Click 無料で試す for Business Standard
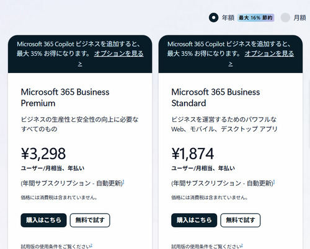Image resolution: width=310 pixels, height=249 pixels. [x=241, y=220]
